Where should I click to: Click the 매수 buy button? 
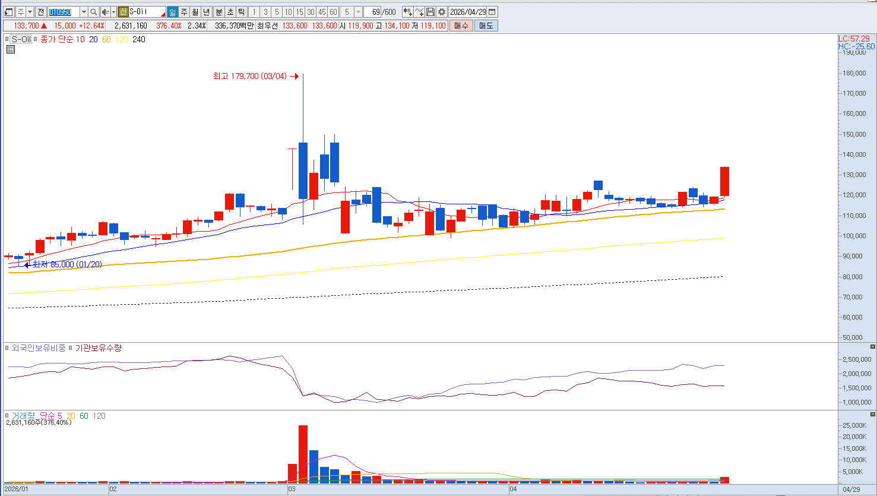point(461,26)
